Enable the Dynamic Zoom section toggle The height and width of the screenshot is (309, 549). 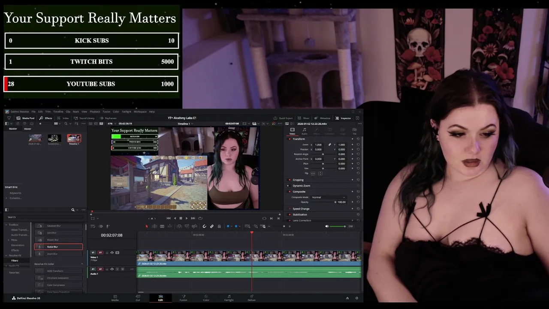[288, 186]
